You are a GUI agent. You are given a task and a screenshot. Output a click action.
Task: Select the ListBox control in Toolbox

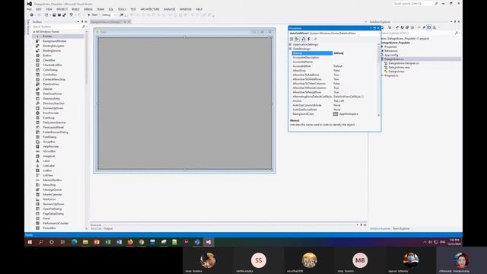(58, 170)
